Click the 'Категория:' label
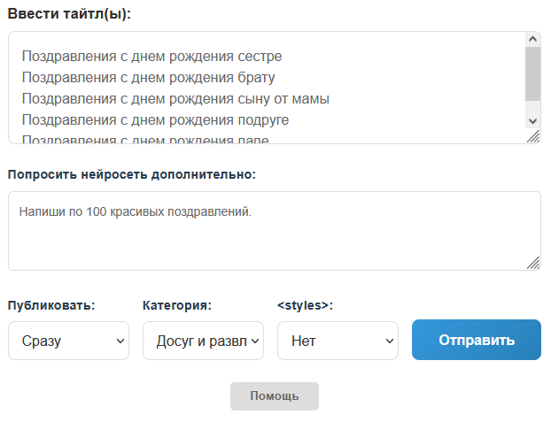The image size is (551, 422). click(x=177, y=305)
